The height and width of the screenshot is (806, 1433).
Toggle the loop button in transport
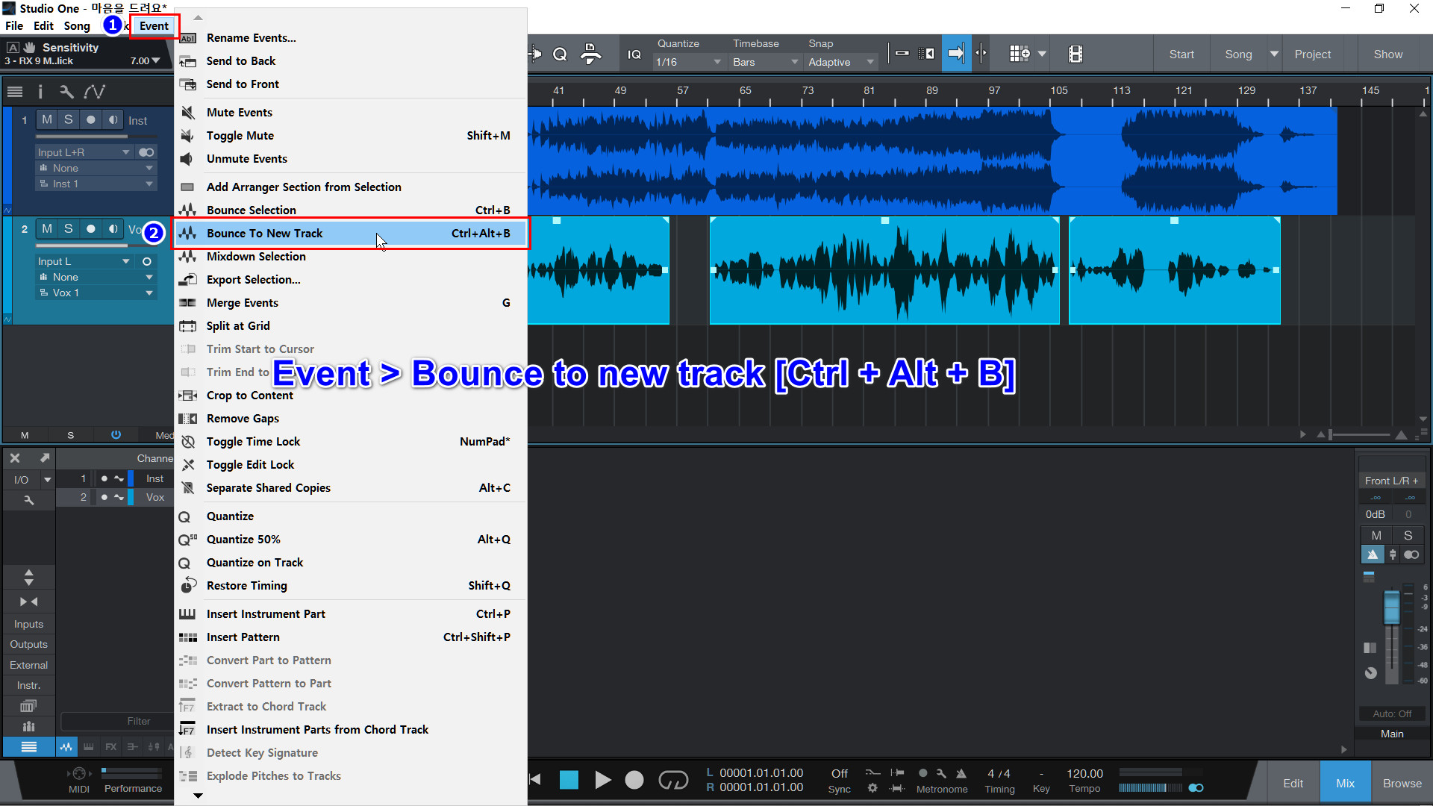672,781
